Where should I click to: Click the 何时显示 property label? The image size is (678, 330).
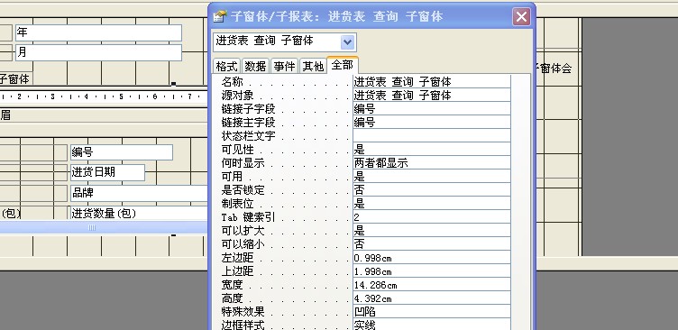(x=243, y=163)
